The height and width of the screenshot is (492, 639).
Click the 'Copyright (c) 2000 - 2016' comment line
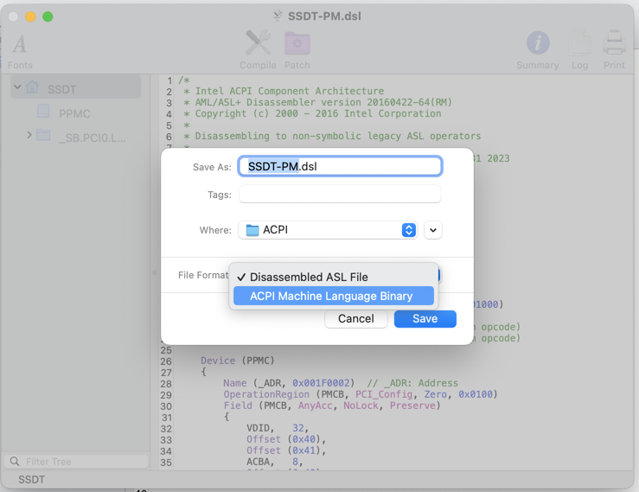click(x=312, y=113)
